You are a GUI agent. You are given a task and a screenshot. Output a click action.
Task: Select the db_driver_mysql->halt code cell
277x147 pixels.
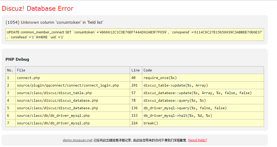pos(178,115)
